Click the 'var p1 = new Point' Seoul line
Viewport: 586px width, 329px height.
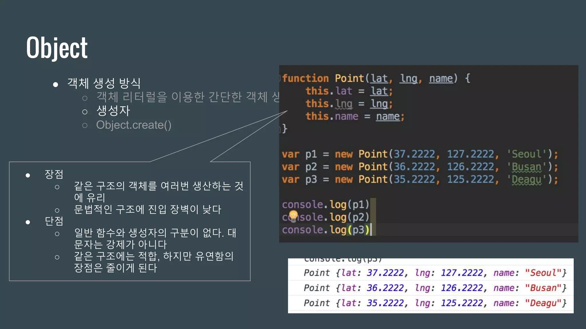click(x=420, y=154)
